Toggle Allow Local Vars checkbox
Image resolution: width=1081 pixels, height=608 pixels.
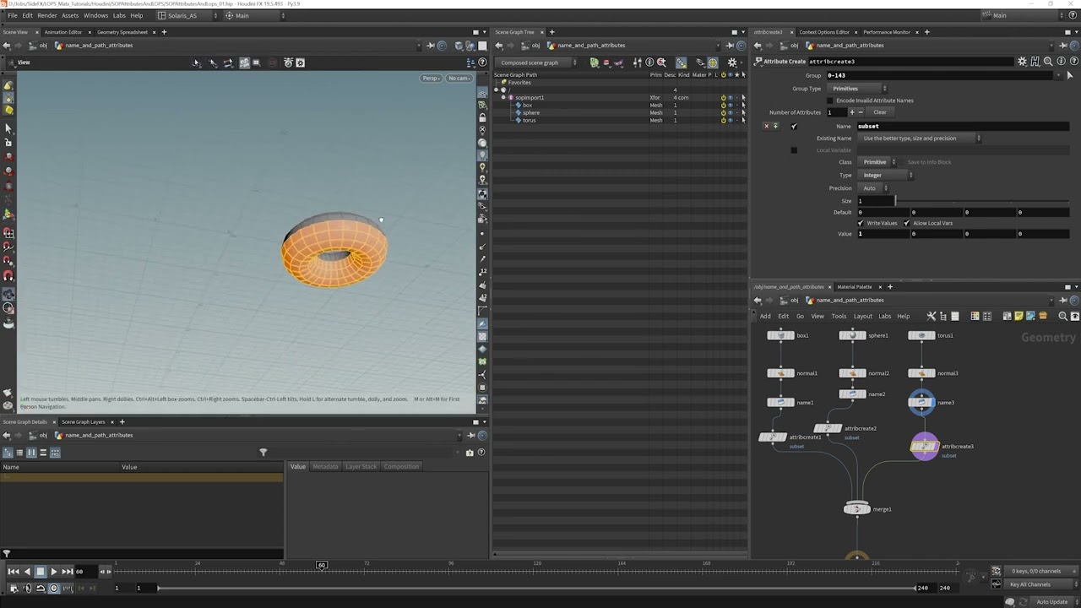pos(907,223)
